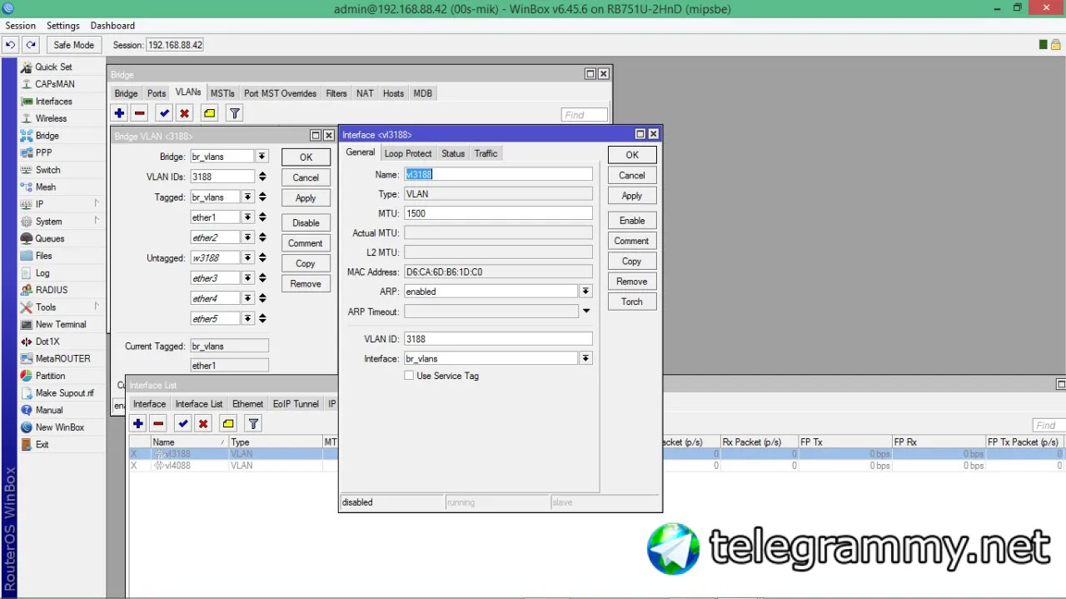This screenshot has height=599, width=1066.
Task: Switch to Traffic tab
Action: (x=486, y=153)
